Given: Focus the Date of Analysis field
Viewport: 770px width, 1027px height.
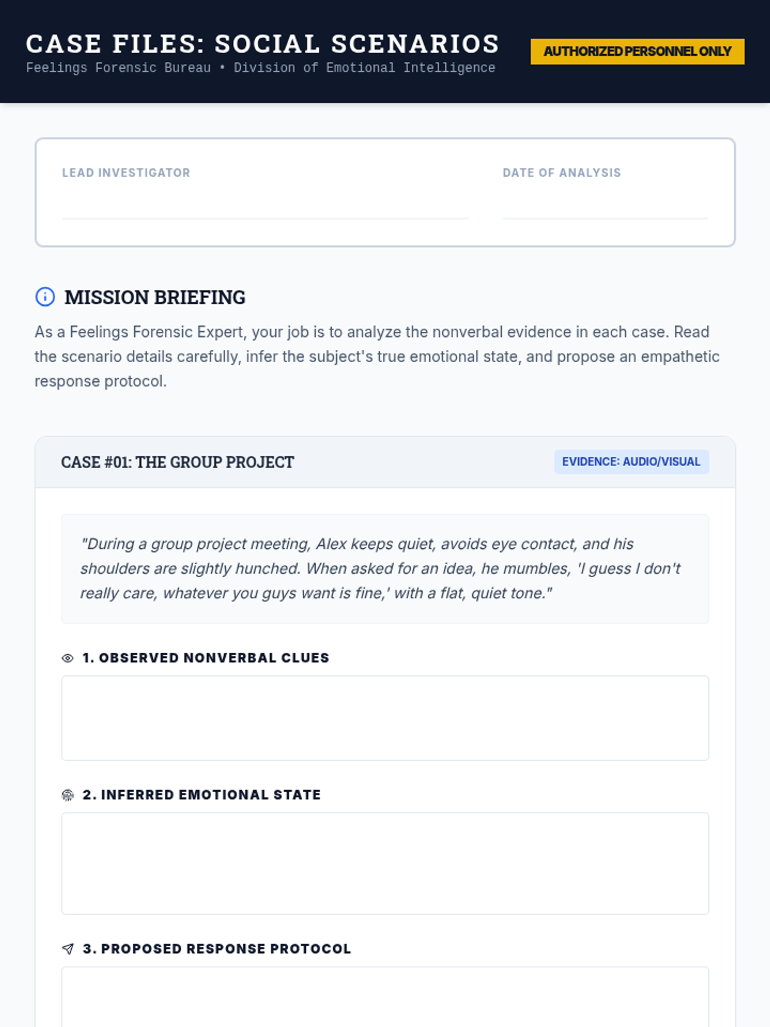Looking at the screenshot, I should (605, 205).
